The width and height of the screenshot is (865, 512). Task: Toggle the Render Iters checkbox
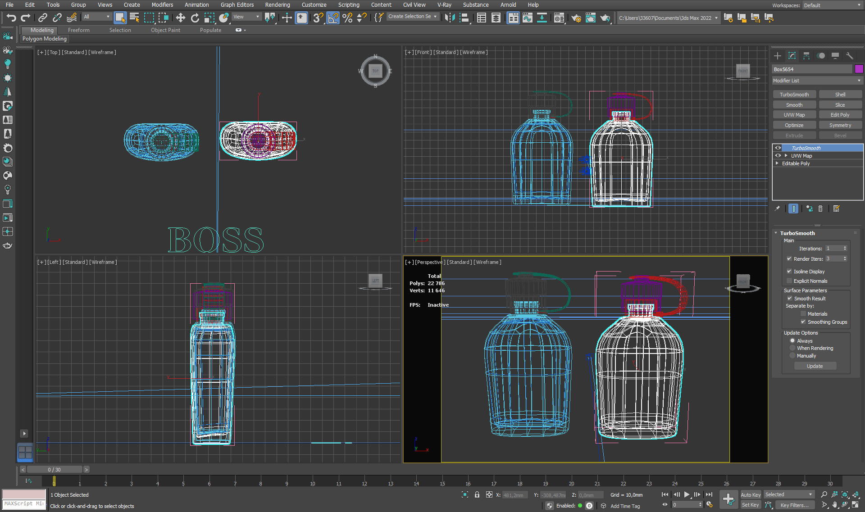click(x=789, y=258)
